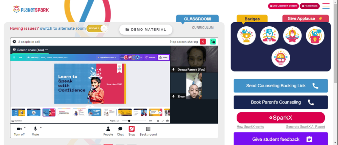Open the People panel
This screenshot has width=338, height=145.
click(108, 131)
